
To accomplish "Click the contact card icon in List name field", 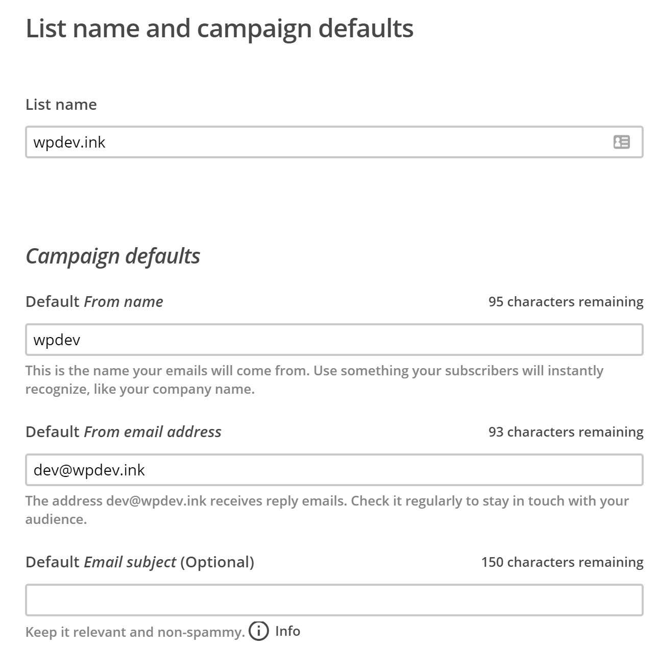I will point(621,142).
